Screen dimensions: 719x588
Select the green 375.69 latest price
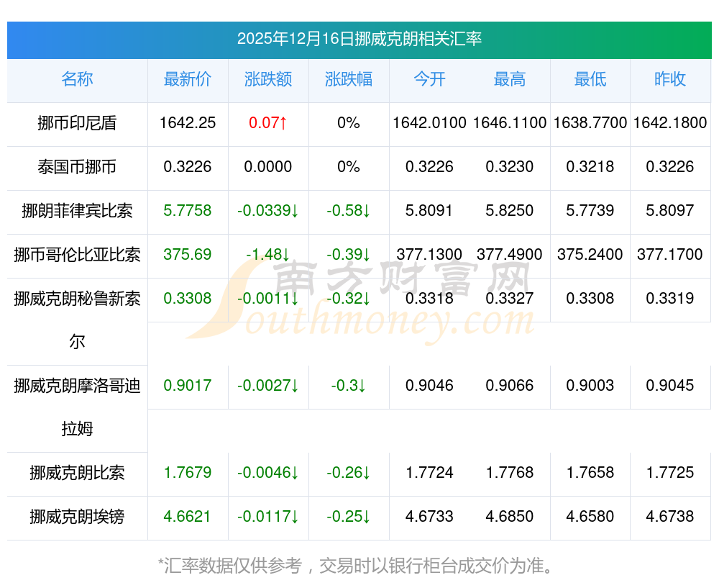[188, 255]
